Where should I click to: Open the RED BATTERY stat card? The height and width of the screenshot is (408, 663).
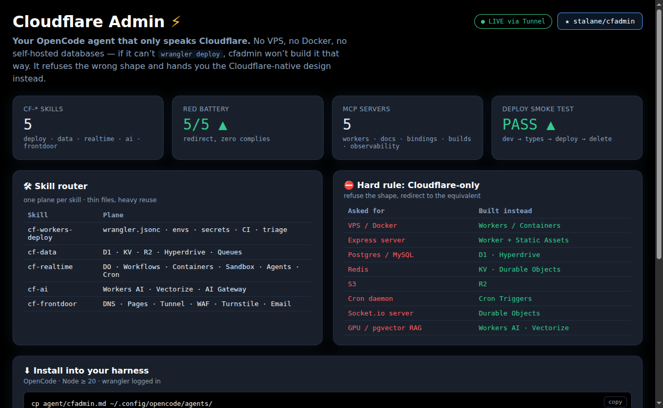click(248, 127)
